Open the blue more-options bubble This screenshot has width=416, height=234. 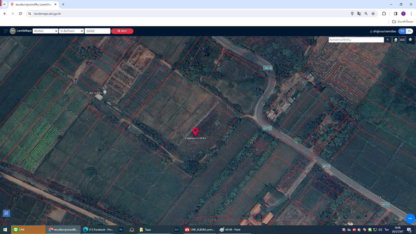[410, 218]
